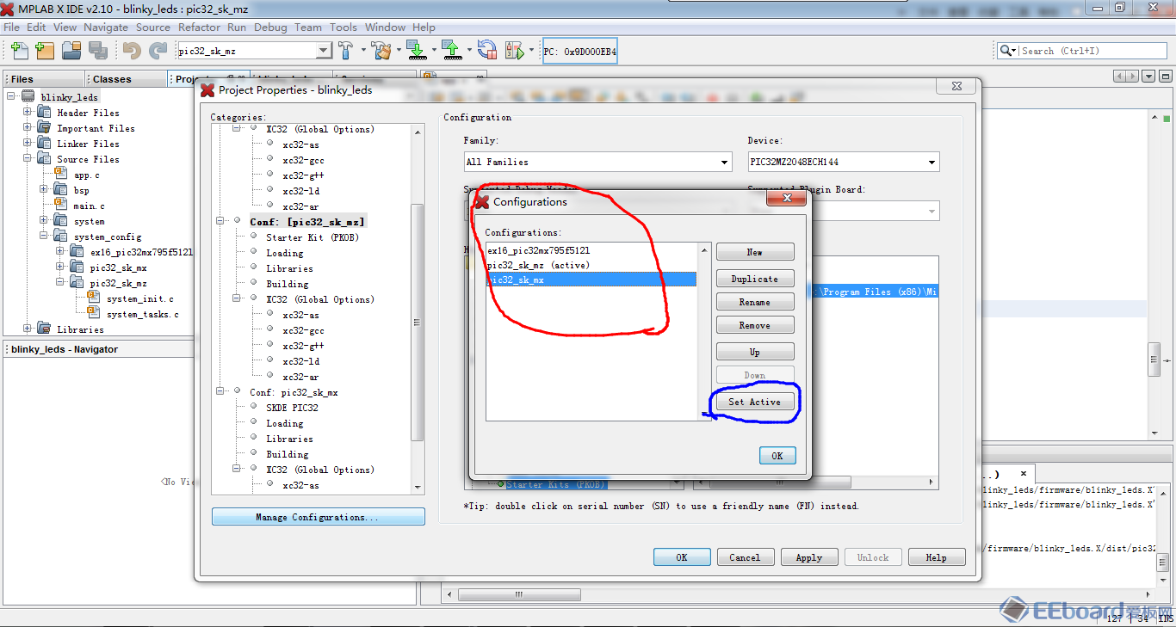Open the File menu
Image resolution: width=1176 pixels, height=627 pixels.
point(12,27)
